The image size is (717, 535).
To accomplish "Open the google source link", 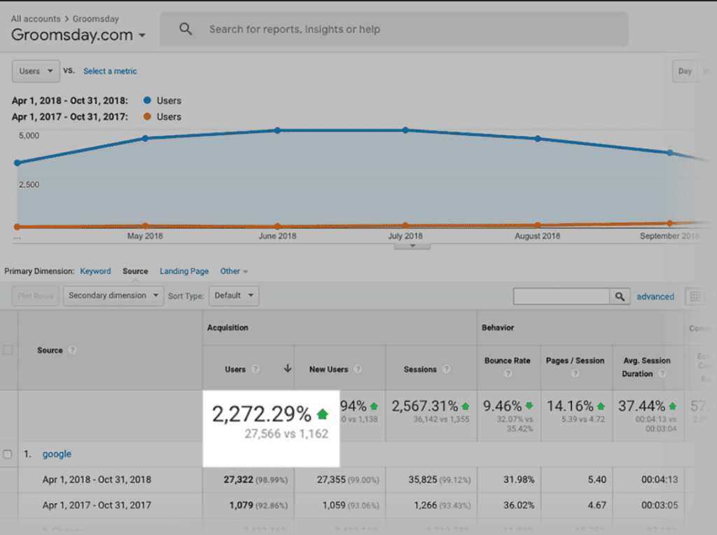I will click(57, 454).
